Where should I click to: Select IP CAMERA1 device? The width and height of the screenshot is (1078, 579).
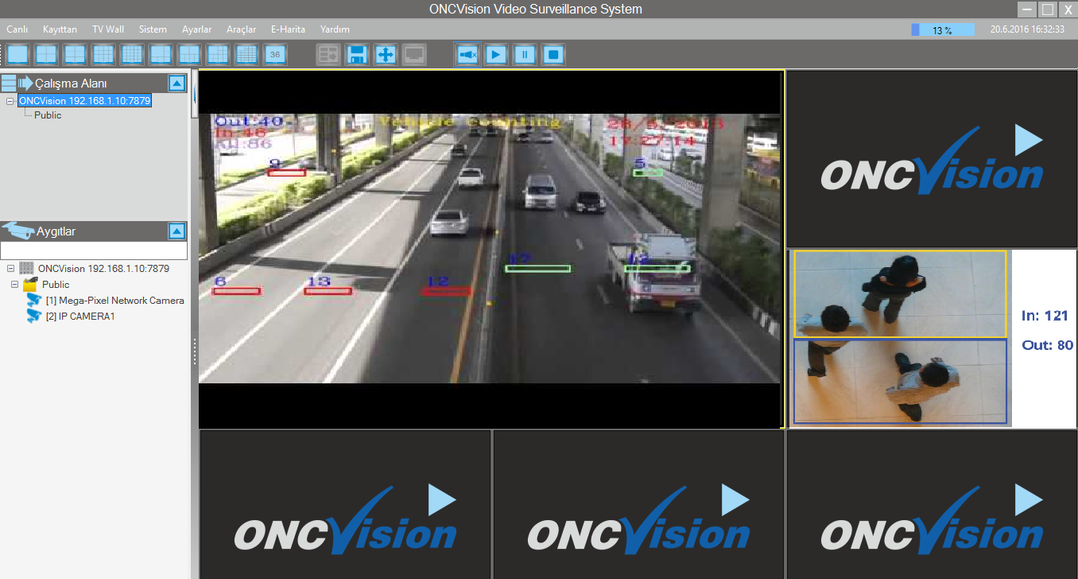pyautogui.click(x=80, y=317)
